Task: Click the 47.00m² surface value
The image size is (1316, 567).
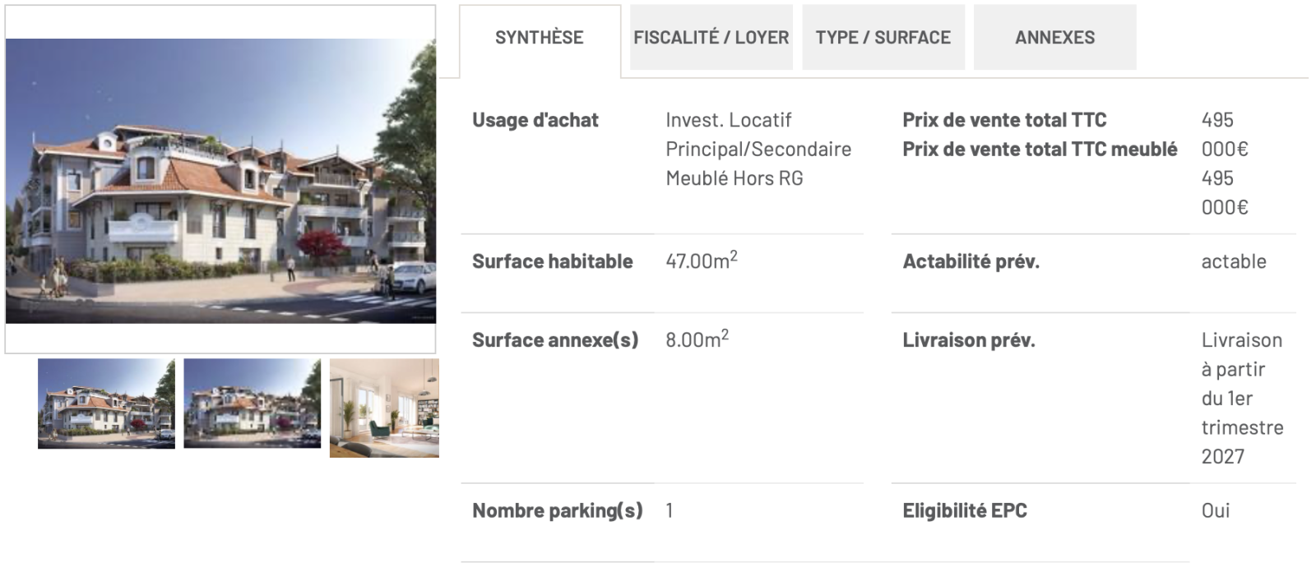Action: pos(701,260)
